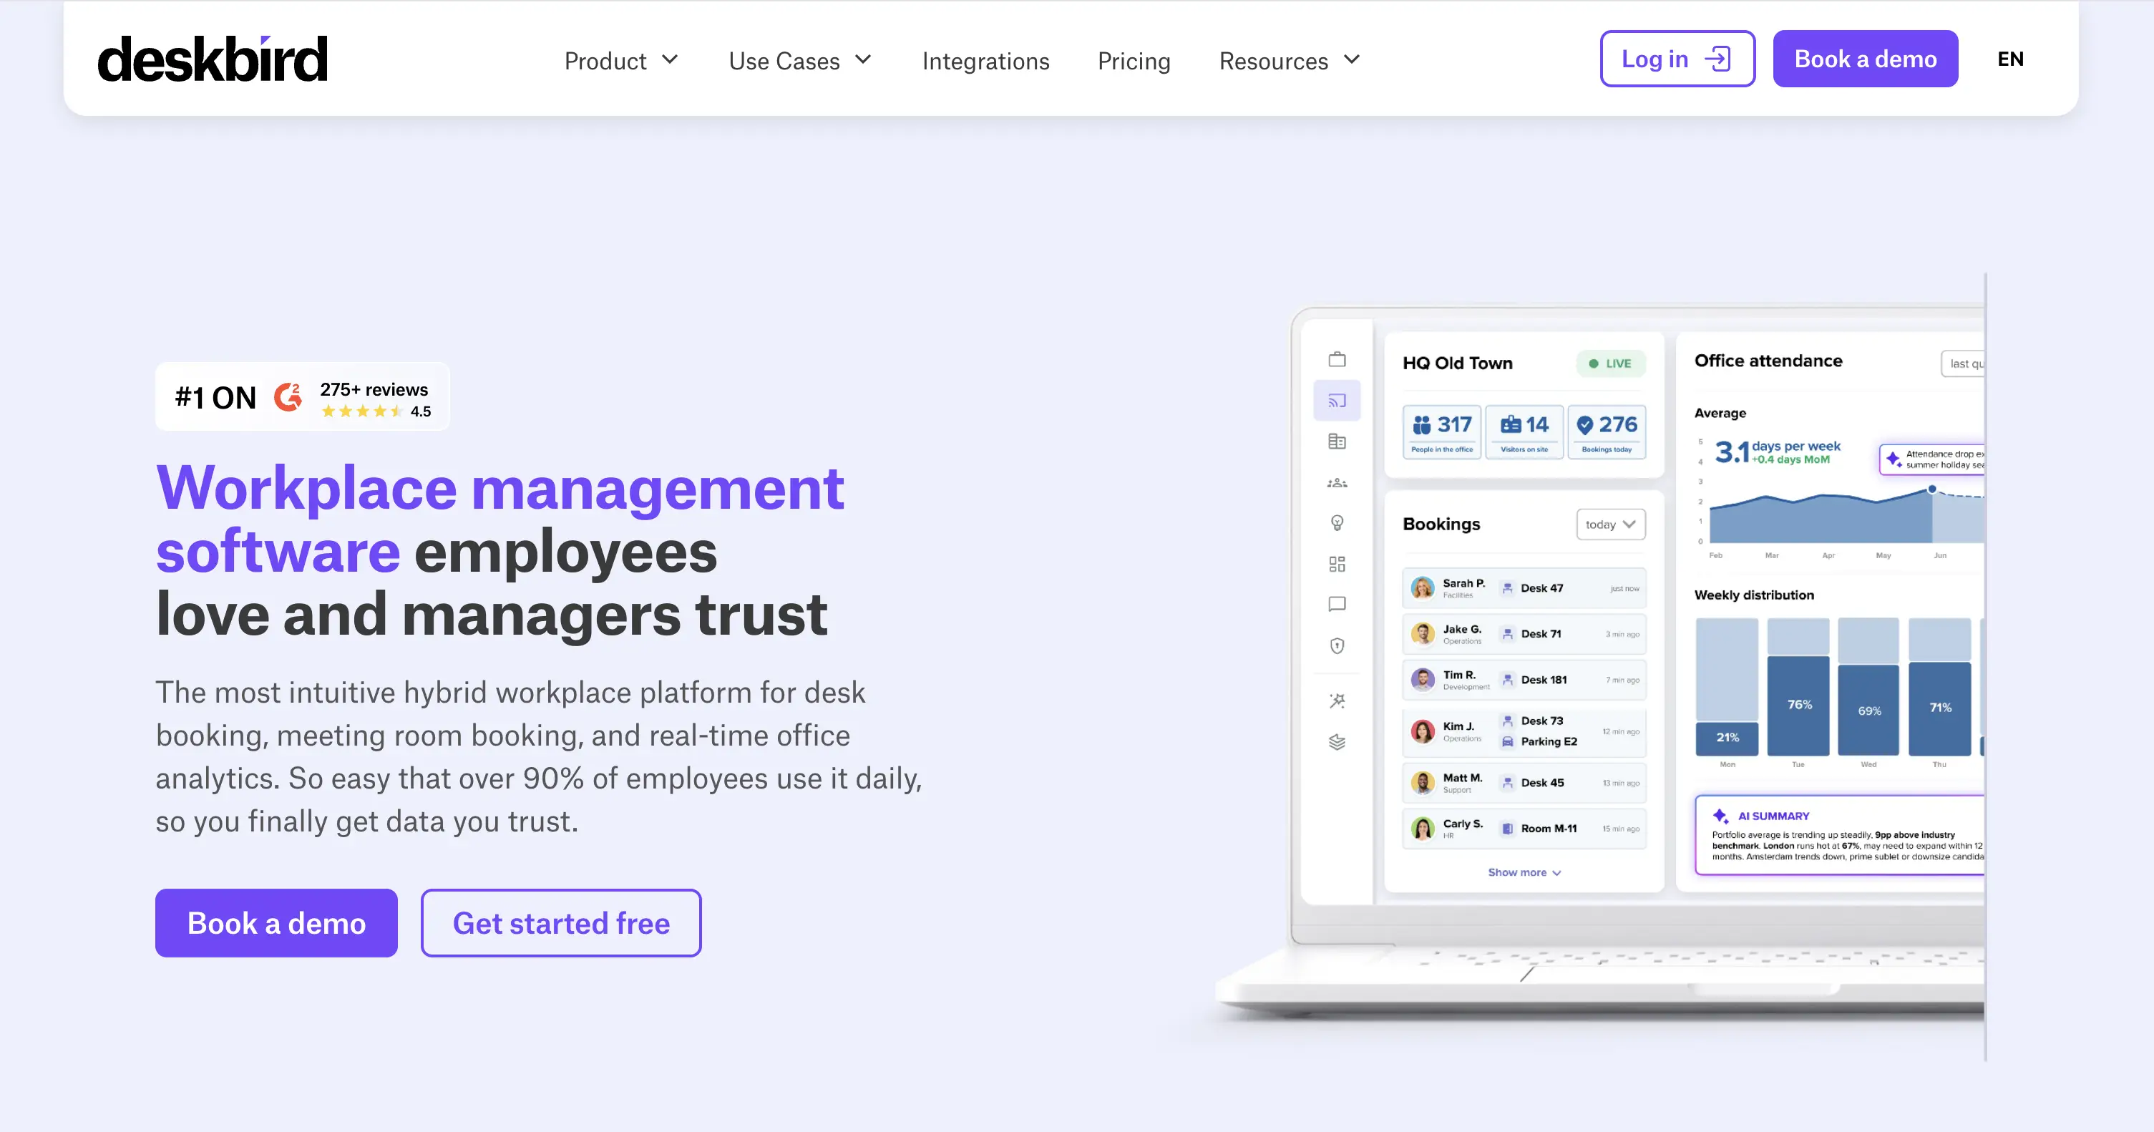Click the HQ Old Town title
Image resolution: width=2154 pixels, height=1132 pixels.
coord(1458,363)
